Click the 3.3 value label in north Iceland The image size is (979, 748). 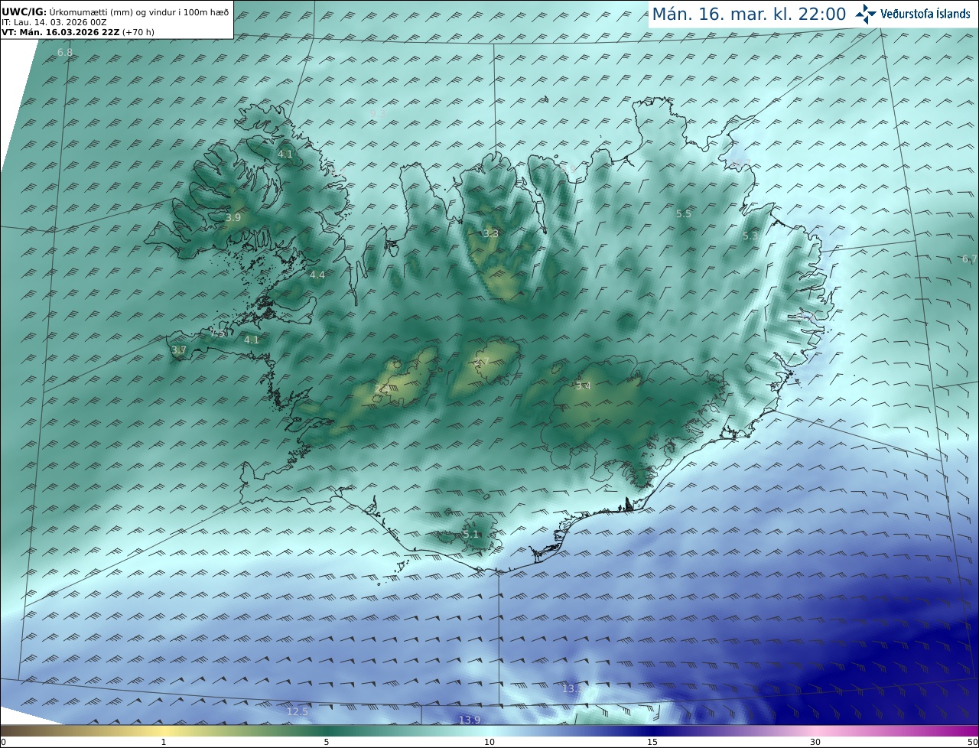coord(490,234)
